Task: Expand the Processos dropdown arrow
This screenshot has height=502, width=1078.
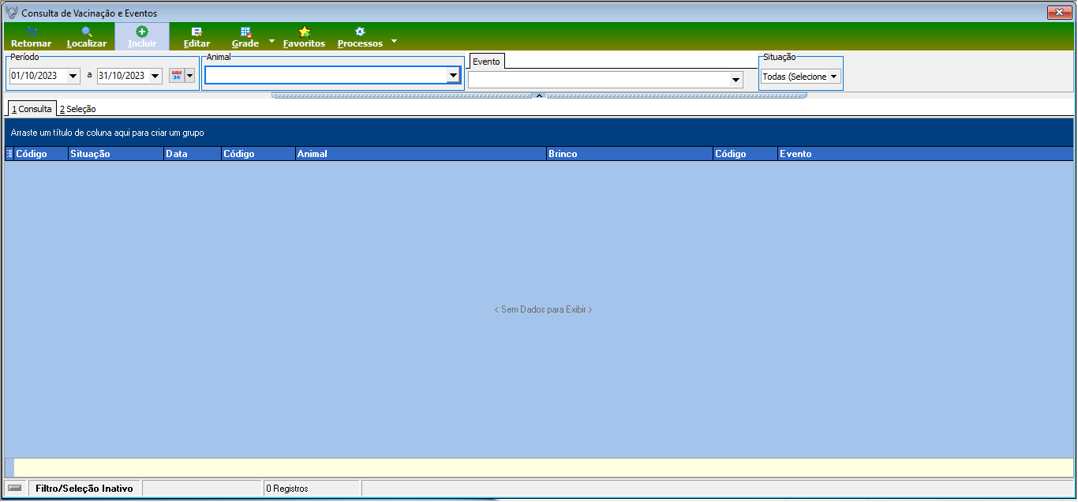Action: click(394, 40)
